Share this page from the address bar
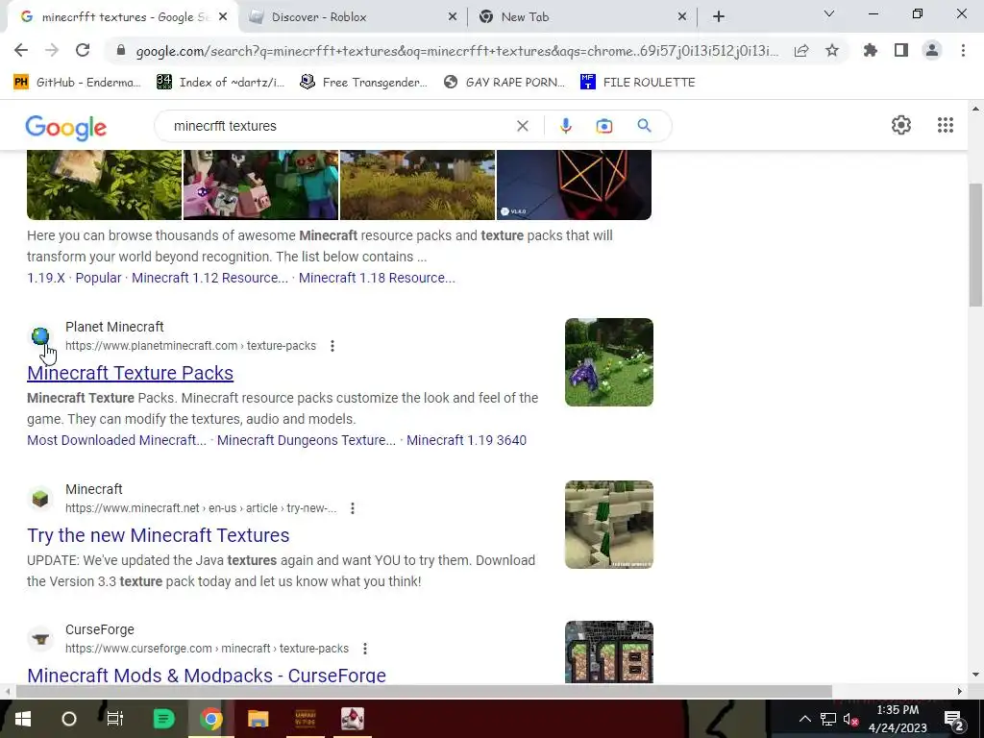Screen dimensions: 984x738 coord(801,51)
